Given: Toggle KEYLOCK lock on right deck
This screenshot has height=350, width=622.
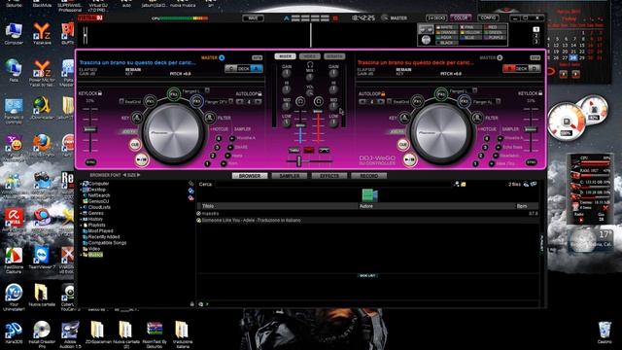Looking at the screenshot, I should [540, 93].
